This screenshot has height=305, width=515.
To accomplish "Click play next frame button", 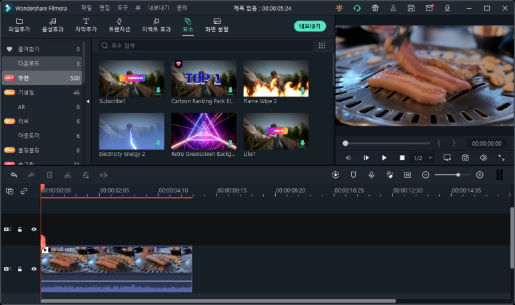I will coord(366,158).
